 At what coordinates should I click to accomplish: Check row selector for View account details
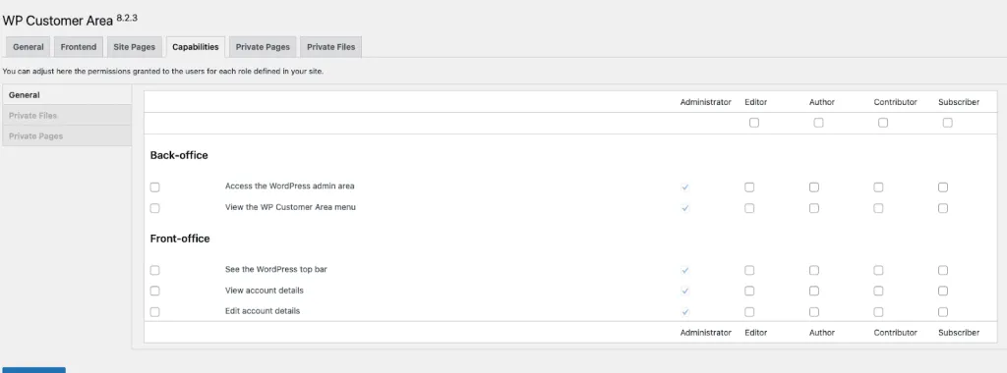point(154,291)
